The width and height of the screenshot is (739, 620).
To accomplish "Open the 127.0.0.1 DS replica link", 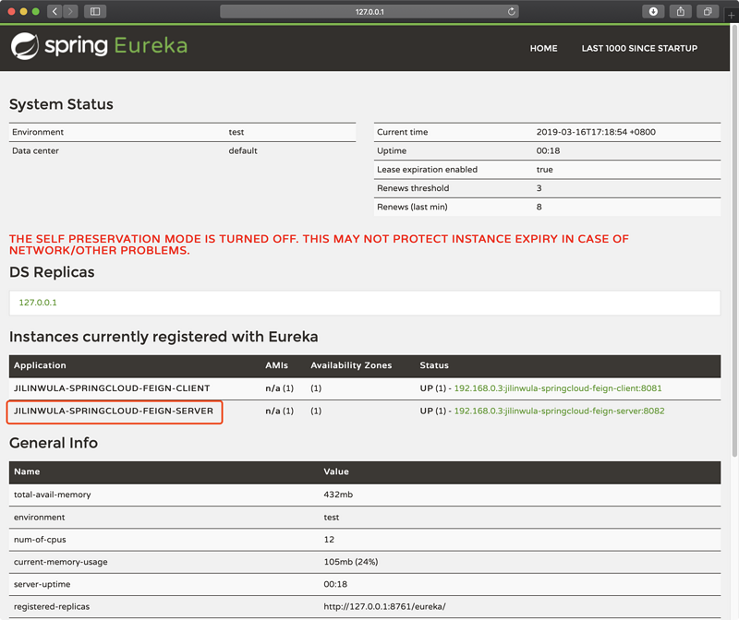I will click(x=38, y=303).
